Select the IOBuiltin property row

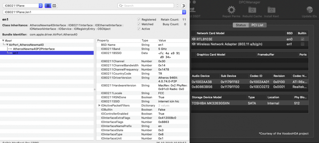pyautogui.click(x=143, y=109)
